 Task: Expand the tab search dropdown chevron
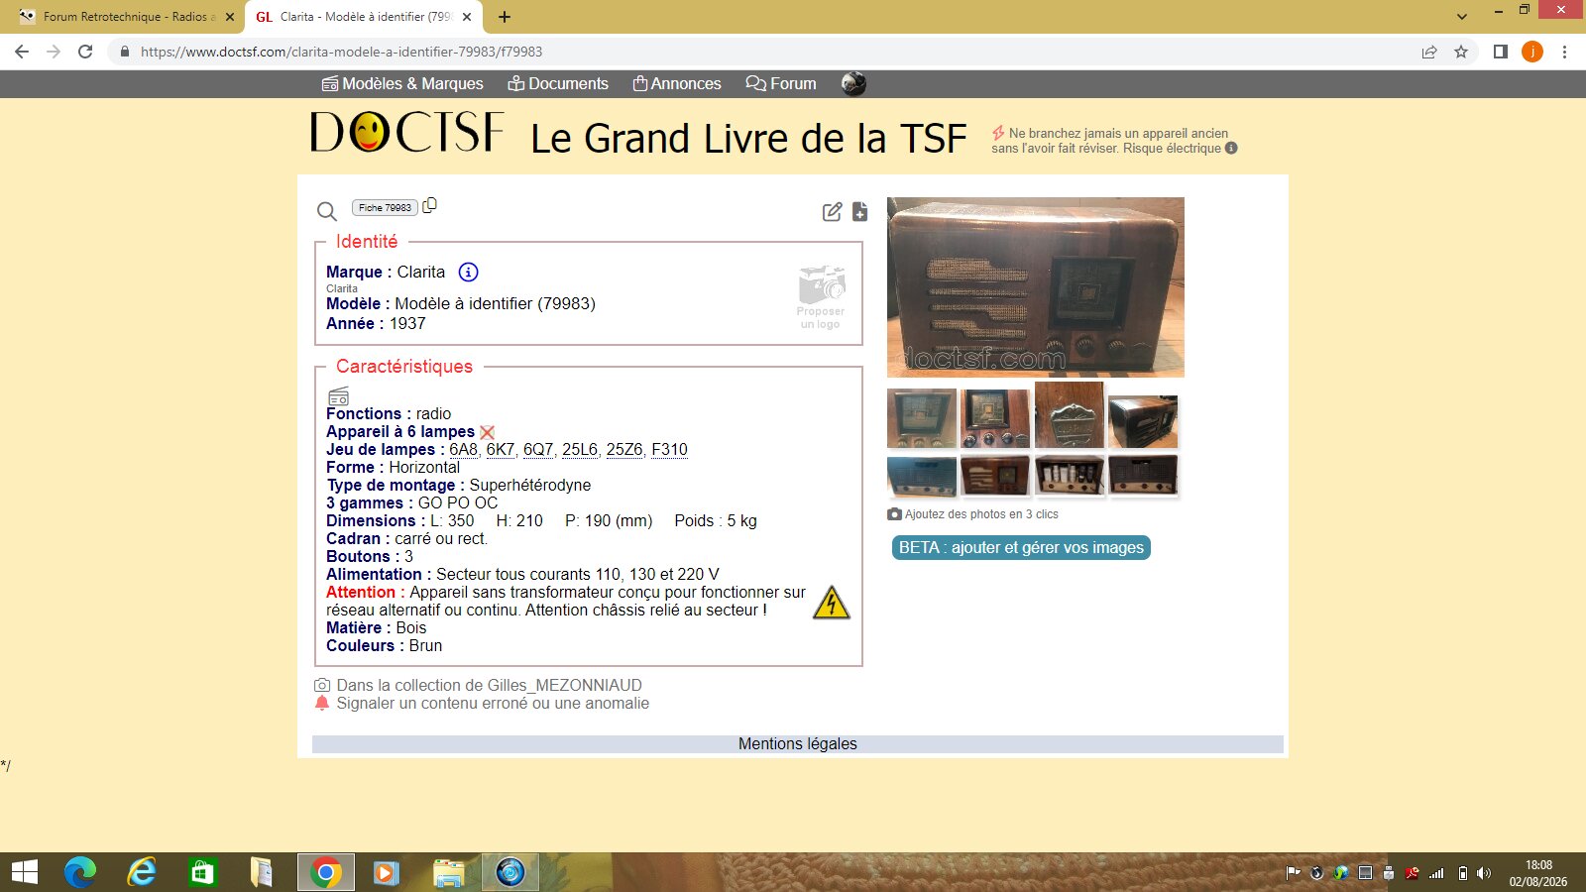(x=1461, y=16)
